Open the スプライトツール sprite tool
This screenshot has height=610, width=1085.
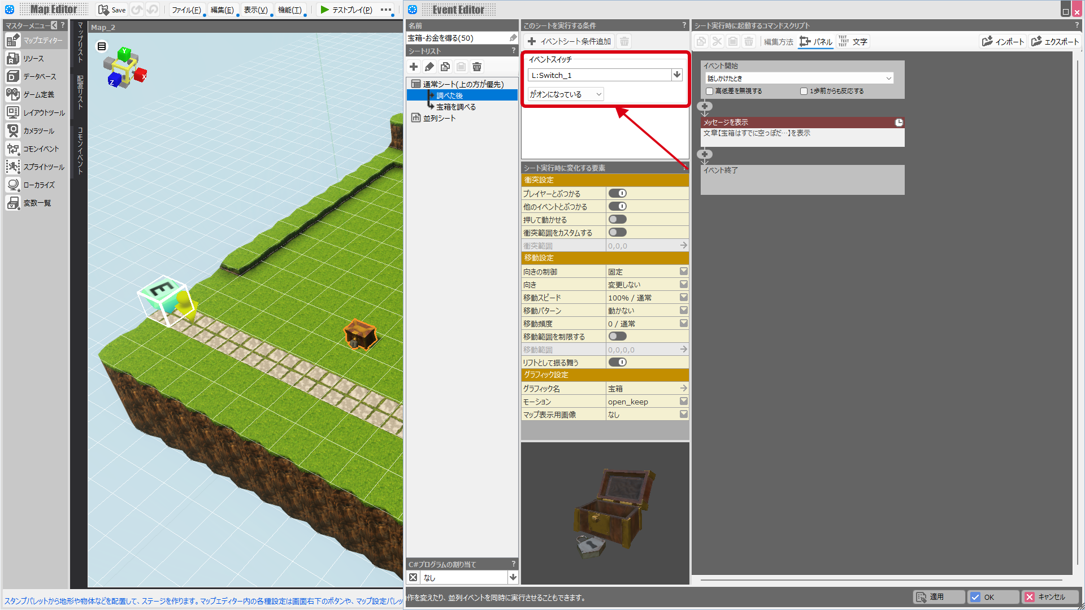35,167
